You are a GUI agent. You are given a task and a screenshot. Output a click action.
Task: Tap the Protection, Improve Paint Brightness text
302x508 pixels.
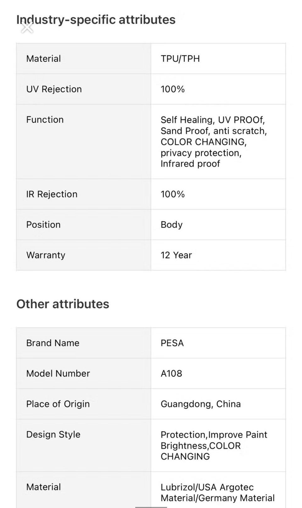214,446
